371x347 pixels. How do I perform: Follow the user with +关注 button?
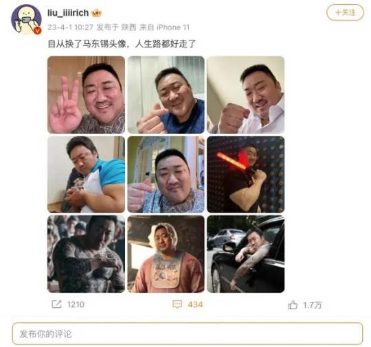tap(345, 12)
